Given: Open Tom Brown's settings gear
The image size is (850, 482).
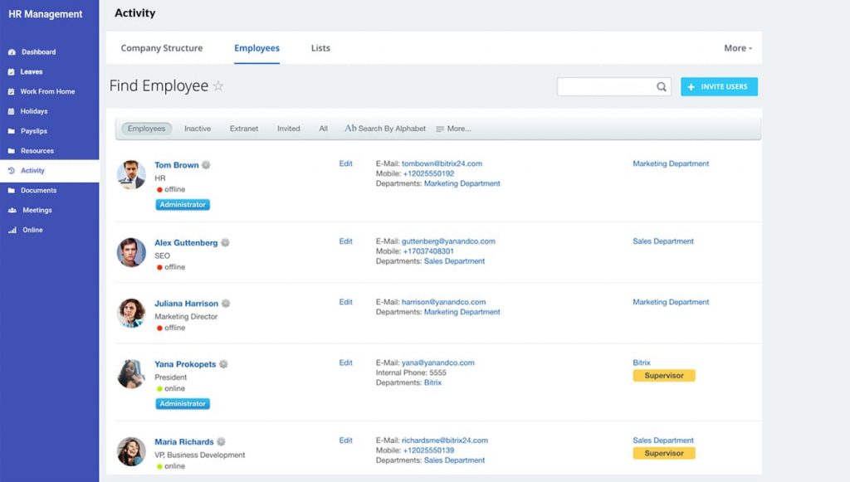Looking at the screenshot, I should pyautogui.click(x=205, y=164).
